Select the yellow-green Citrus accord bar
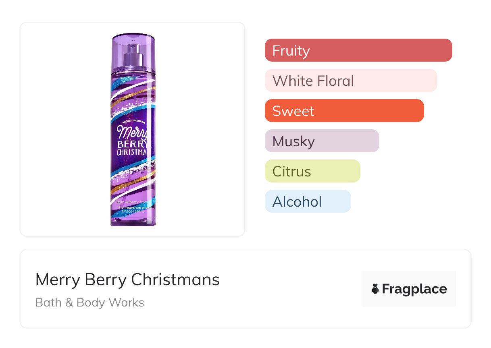The image size is (491, 348). coord(312,171)
